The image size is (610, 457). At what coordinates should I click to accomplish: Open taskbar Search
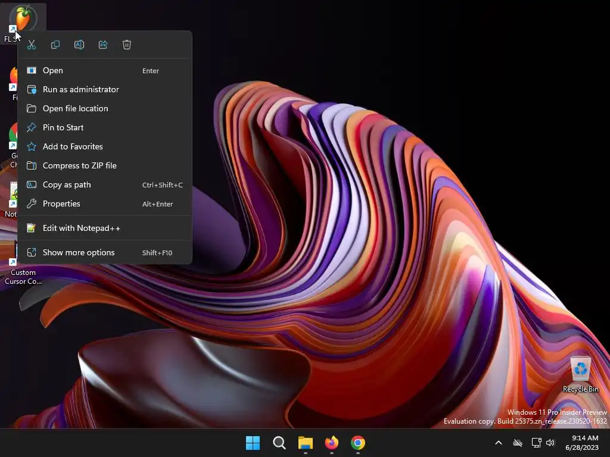[279, 443]
